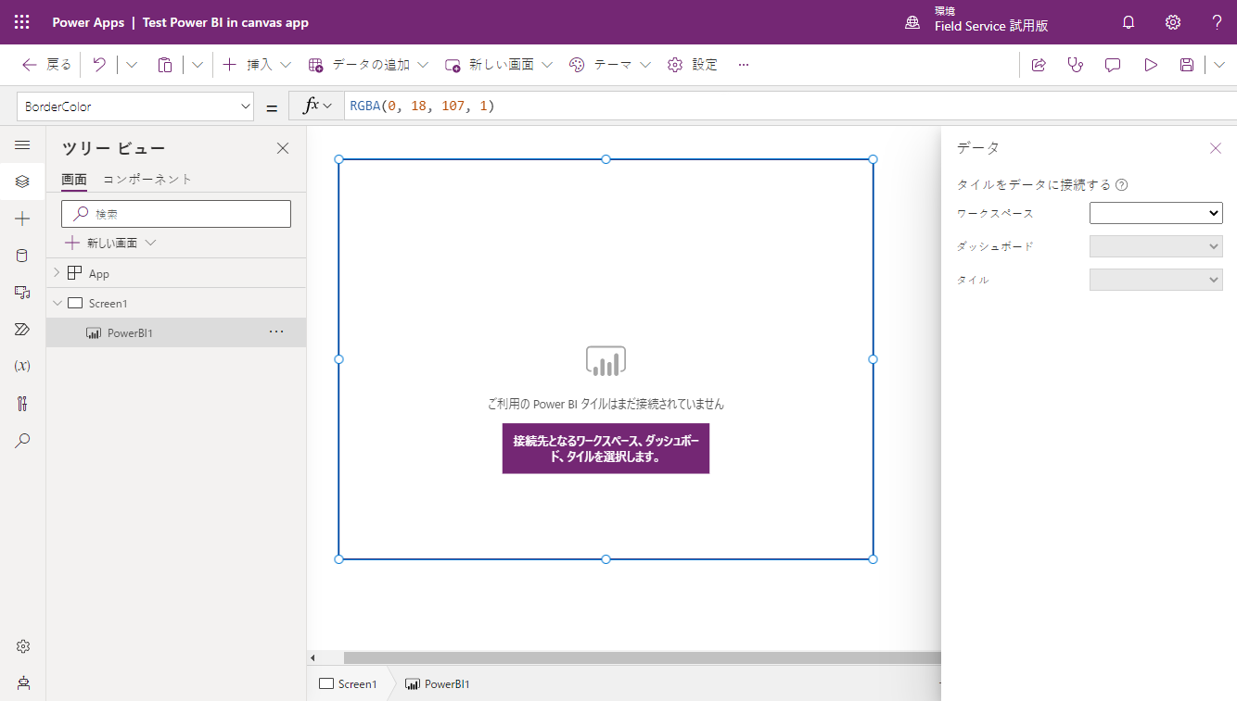1237x701 pixels.
Task: Open the Data cylinder sidebar icon
Action: click(23, 256)
